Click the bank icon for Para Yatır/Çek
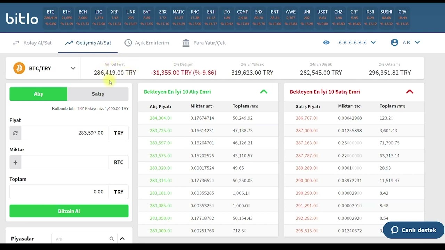This screenshot has height=250, width=445. click(x=186, y=43)
